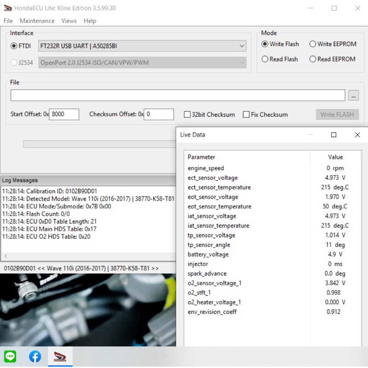This screenshot has height=368, width=368.
Task: Edit the Checksum Offset field
Action: click(x=159, y=114)
